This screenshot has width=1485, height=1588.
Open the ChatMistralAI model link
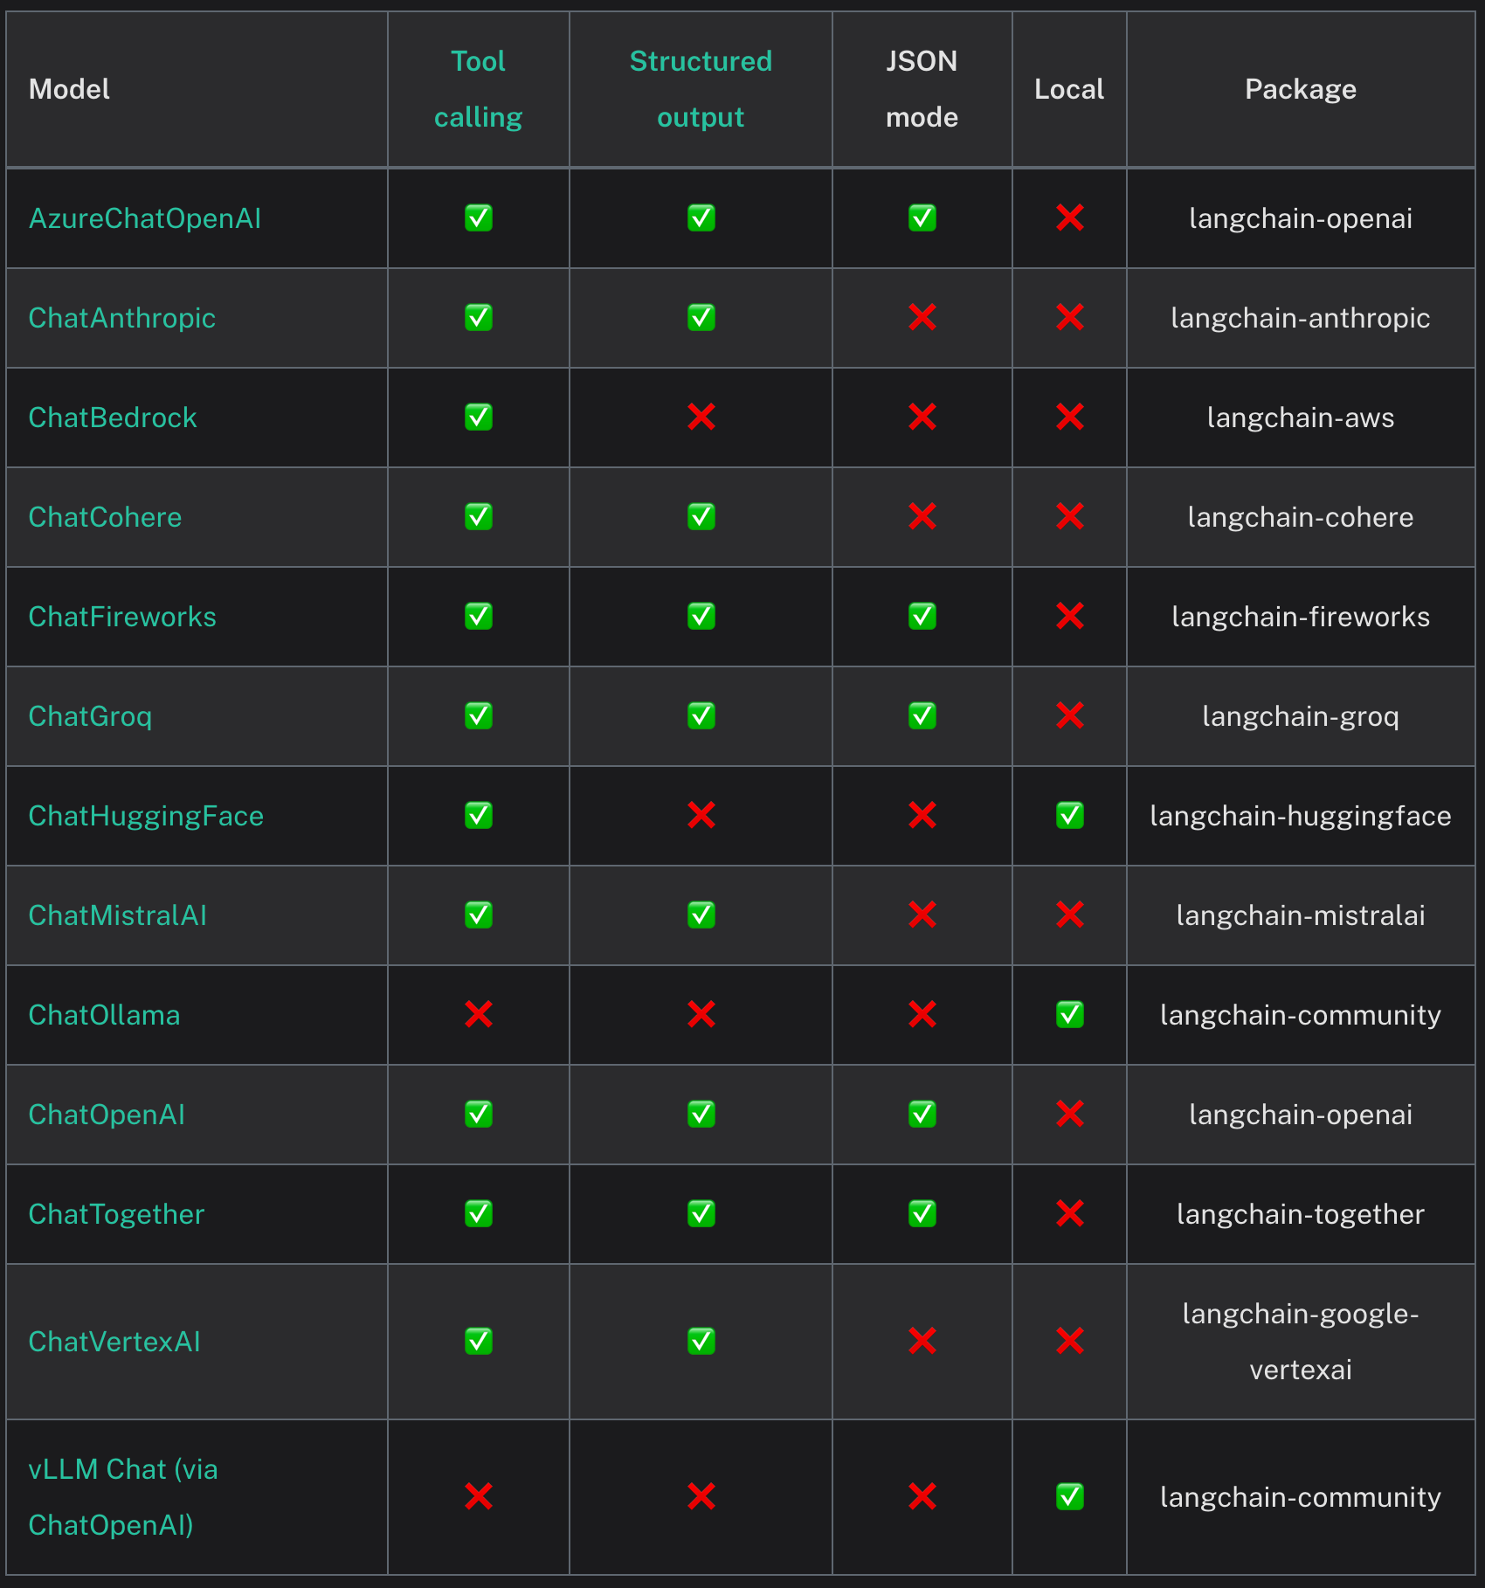(116, 915)
